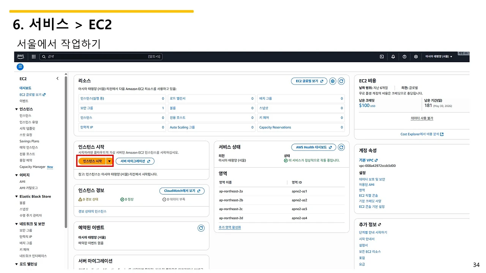Open the notifications bell icon
The width and height of the screenshot is (486, 273).
click(x=393, y=56)
